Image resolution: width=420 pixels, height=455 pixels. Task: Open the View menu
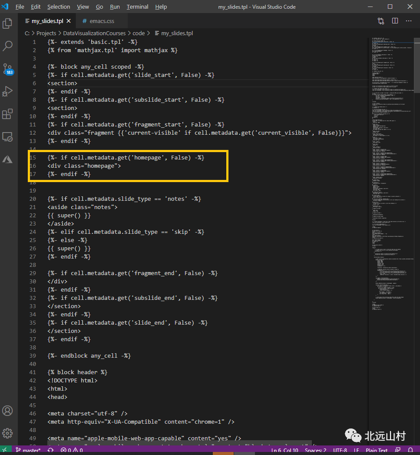pyautogui.click(x=83, y=7)
